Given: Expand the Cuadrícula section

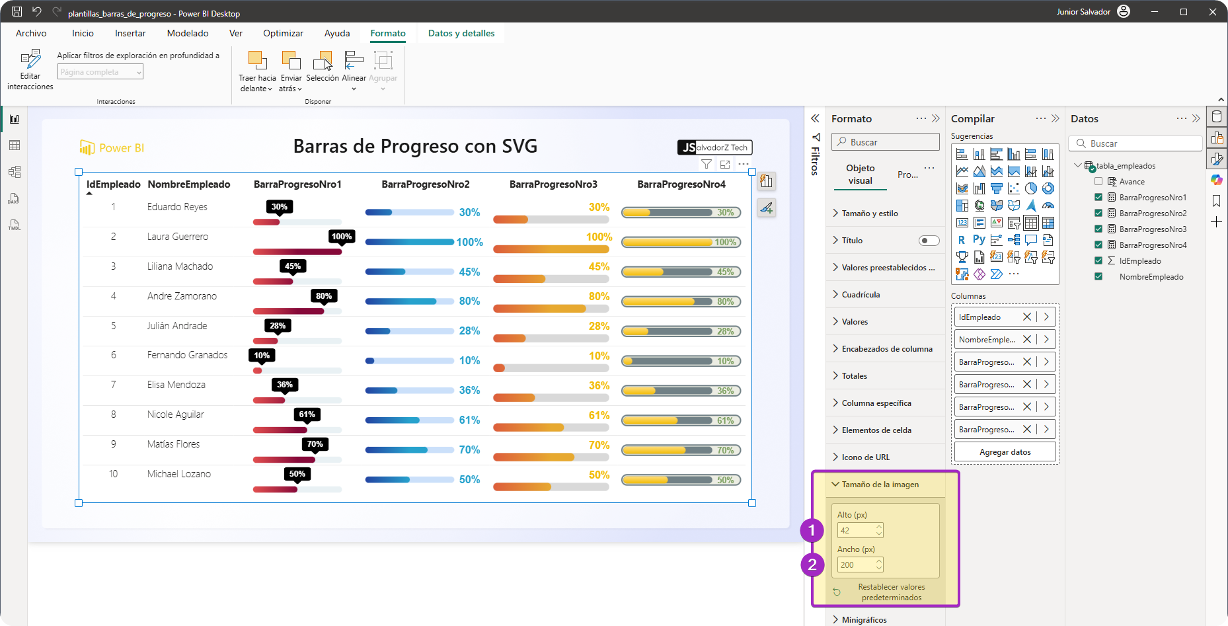Looking at the screenshot, I should (x=861, y=295).
